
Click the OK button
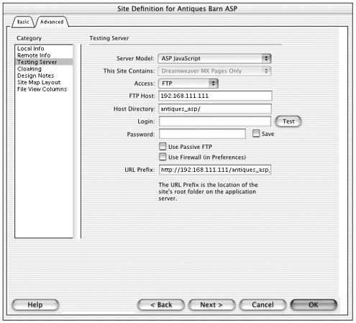click(x=314, y=305)
